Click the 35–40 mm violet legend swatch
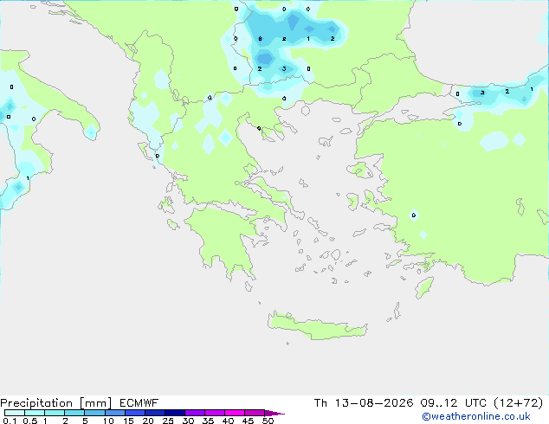 214,413
